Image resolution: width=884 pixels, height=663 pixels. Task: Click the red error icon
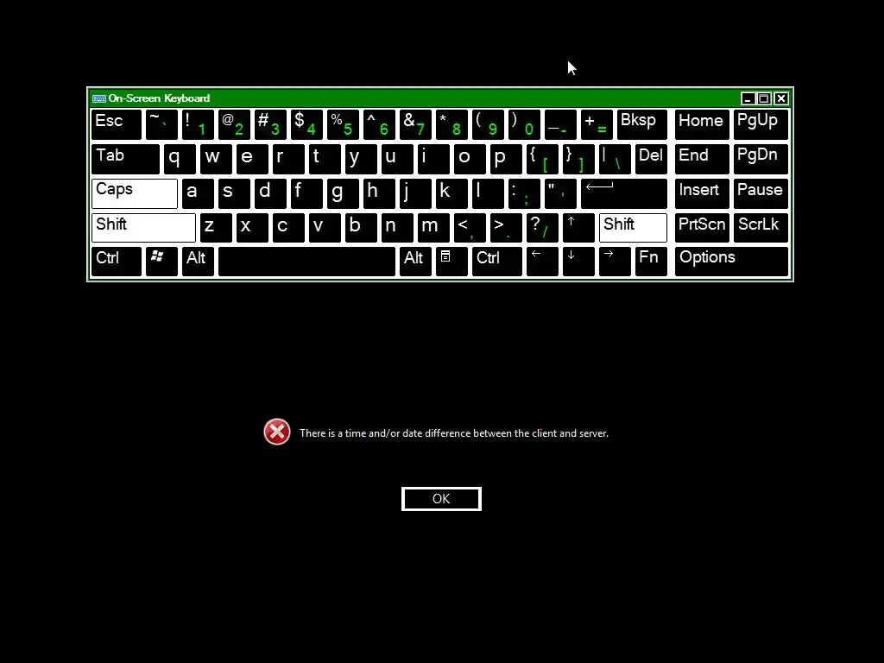pos(277,432)
